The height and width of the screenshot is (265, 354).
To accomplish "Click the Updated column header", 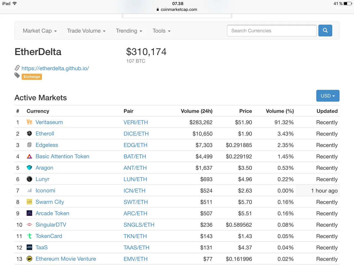I will click(327, 111).
